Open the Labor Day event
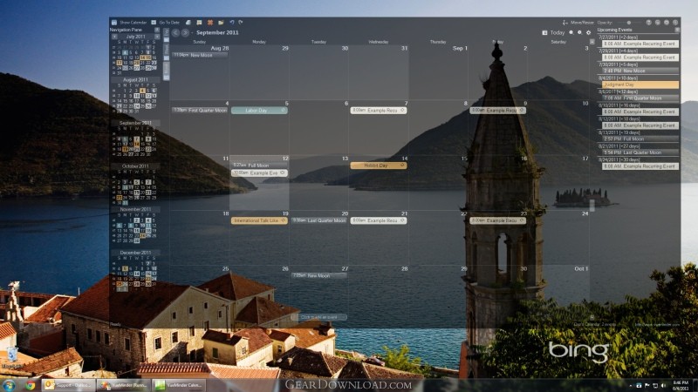This screenshot has width=698, height=392. (259, 111)
